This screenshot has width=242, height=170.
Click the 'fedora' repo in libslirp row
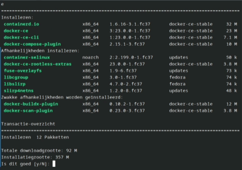pos(177,84)
